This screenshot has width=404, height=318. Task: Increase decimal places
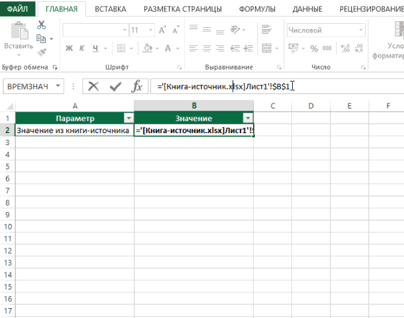(345, 48)
